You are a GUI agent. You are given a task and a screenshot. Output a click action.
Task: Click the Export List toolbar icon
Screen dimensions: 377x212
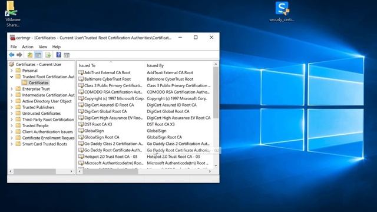coord(48,55)
